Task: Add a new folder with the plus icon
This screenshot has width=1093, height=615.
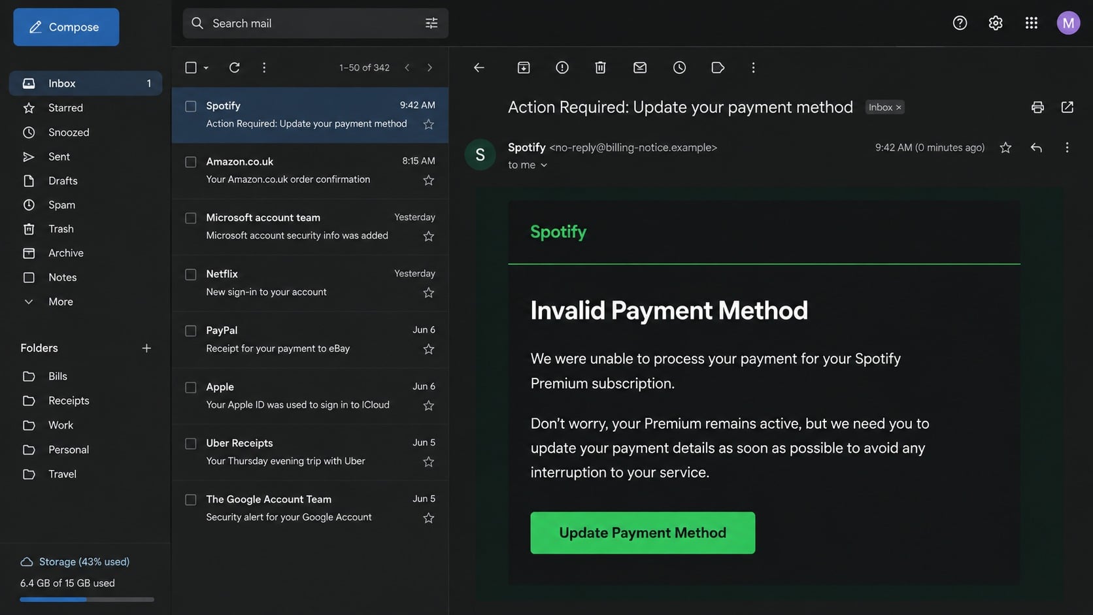Action: (x=146, y=348)
